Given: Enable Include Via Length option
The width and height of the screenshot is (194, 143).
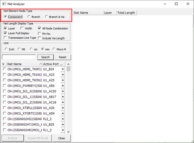Looking at the screenshot, I should [39, 38].
